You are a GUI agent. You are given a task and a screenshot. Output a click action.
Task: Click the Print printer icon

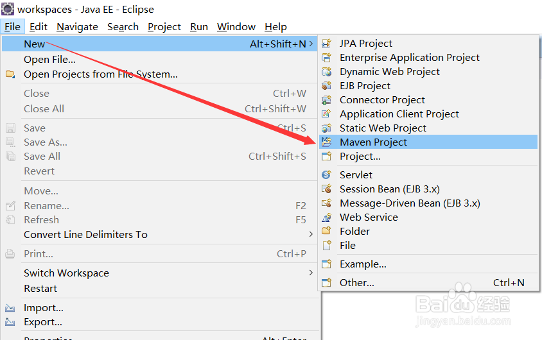(10, 253)
